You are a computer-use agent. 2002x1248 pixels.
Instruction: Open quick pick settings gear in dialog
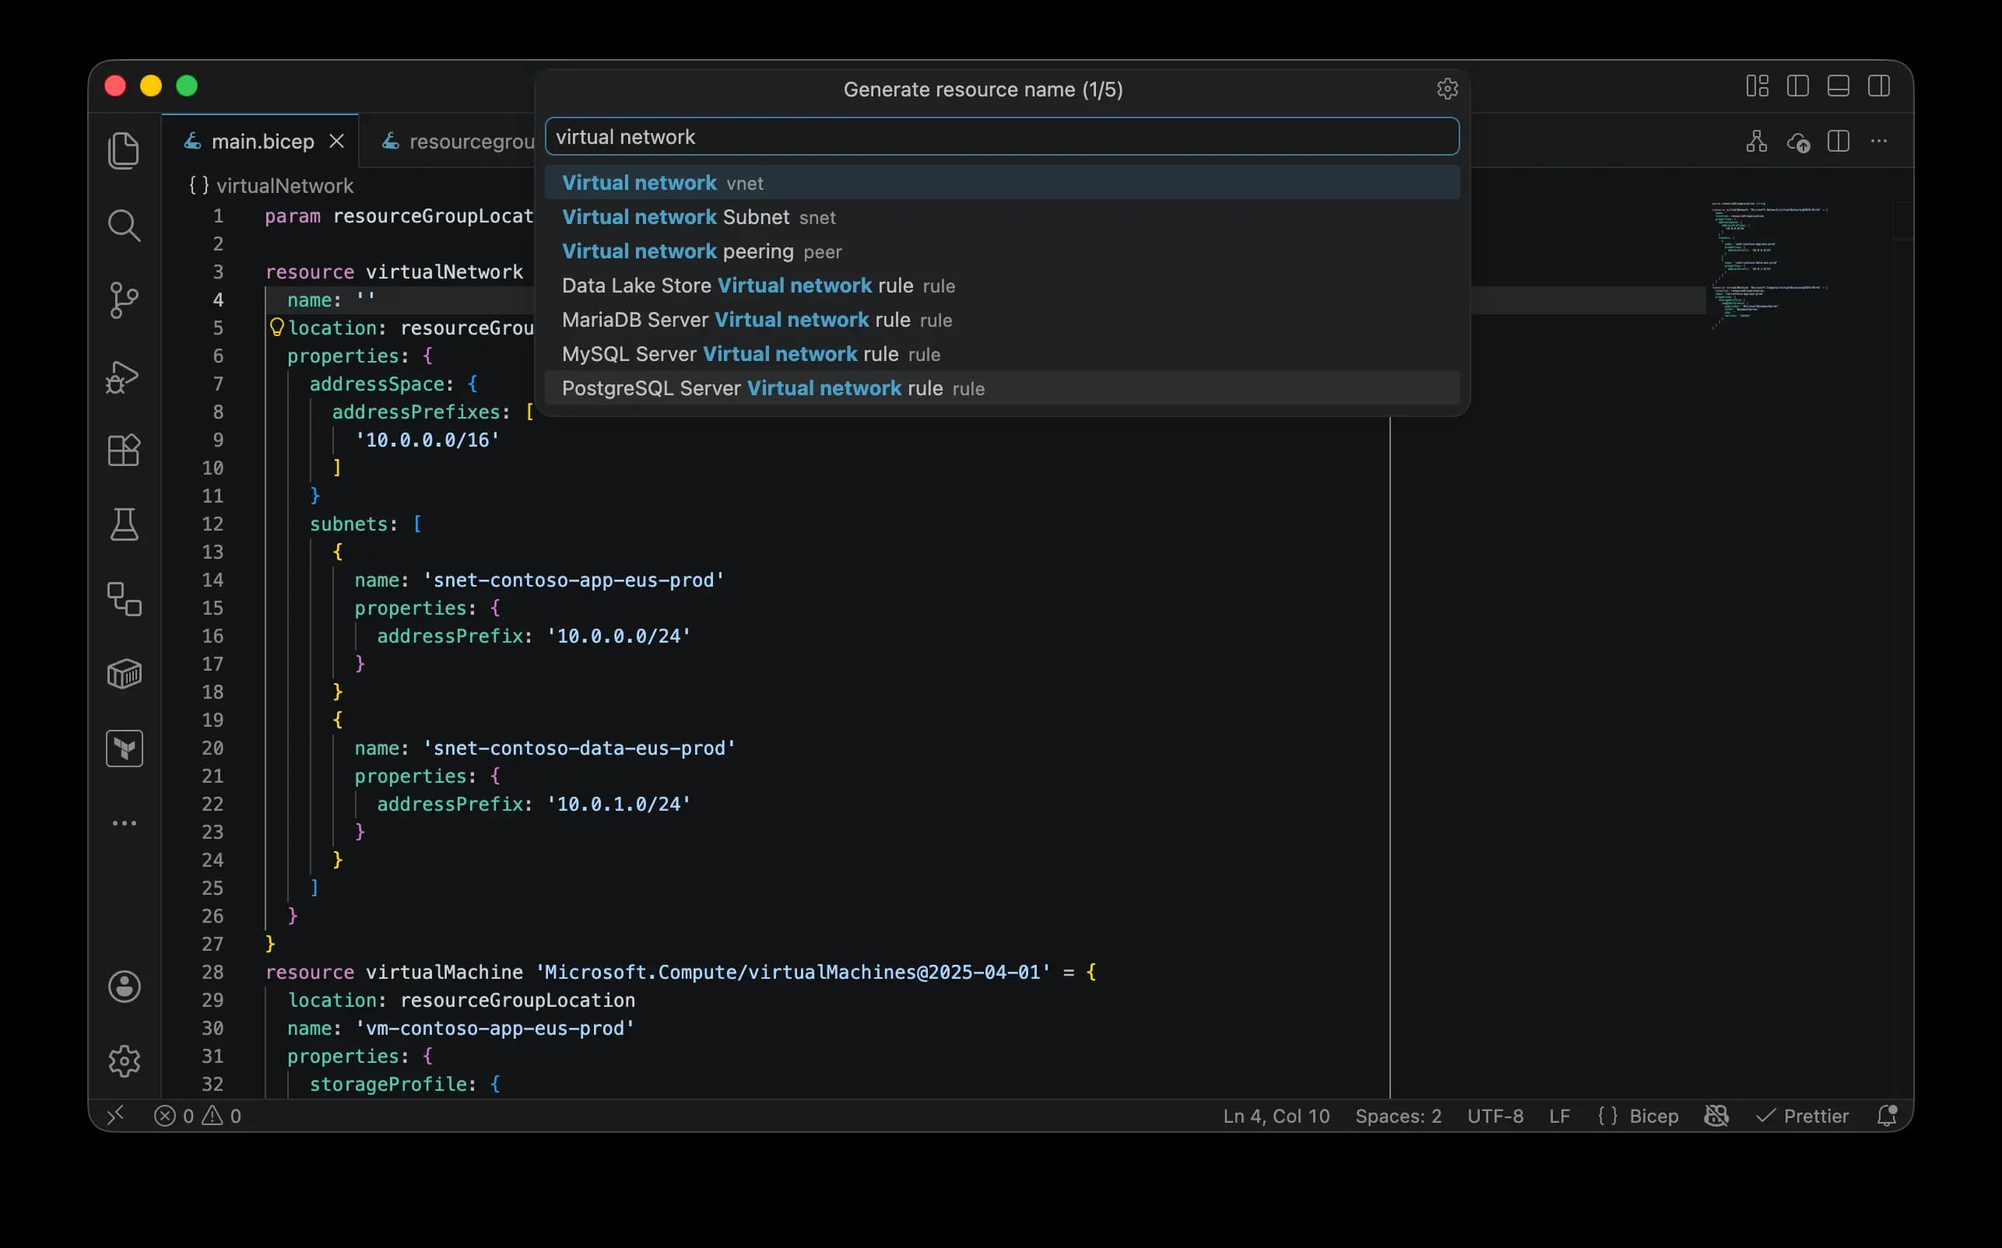coord(1447,89)
